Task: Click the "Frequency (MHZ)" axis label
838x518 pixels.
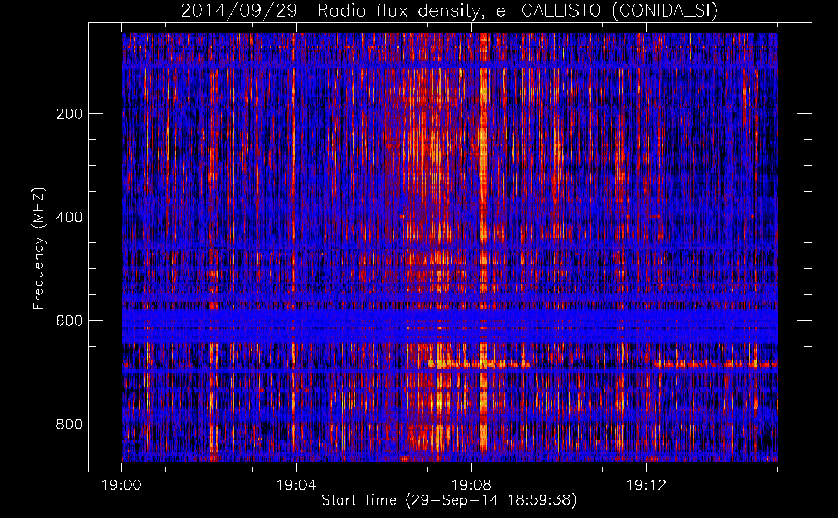Action: (x=39, y=249)
